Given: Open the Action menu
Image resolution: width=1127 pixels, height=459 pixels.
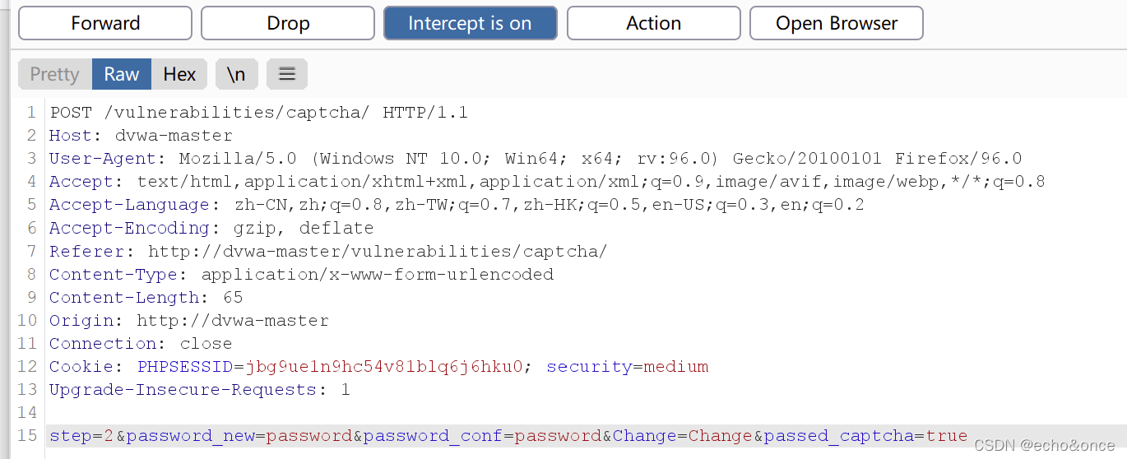Looking at the screenshot, I should click(653, 23).
